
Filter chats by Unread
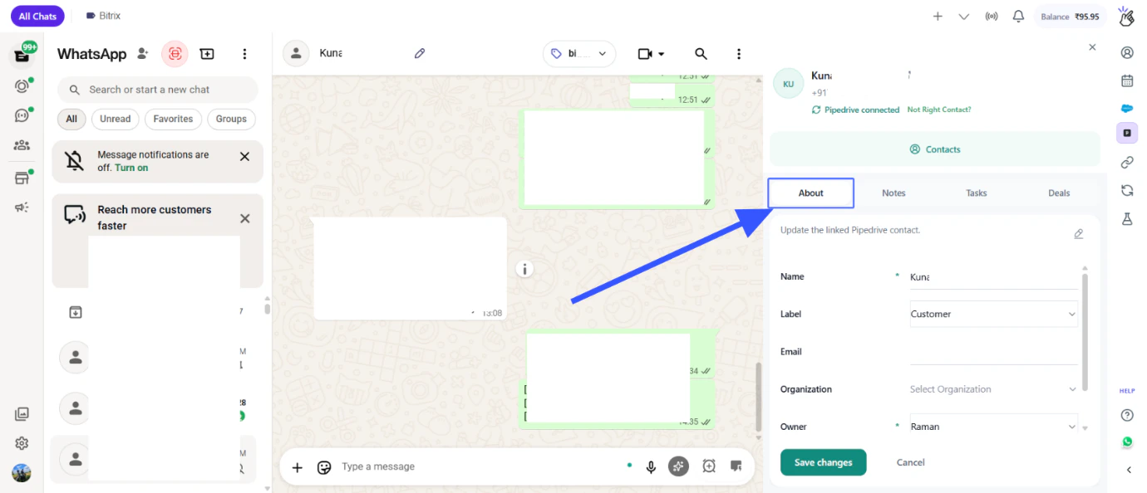[x=116, y=119]
